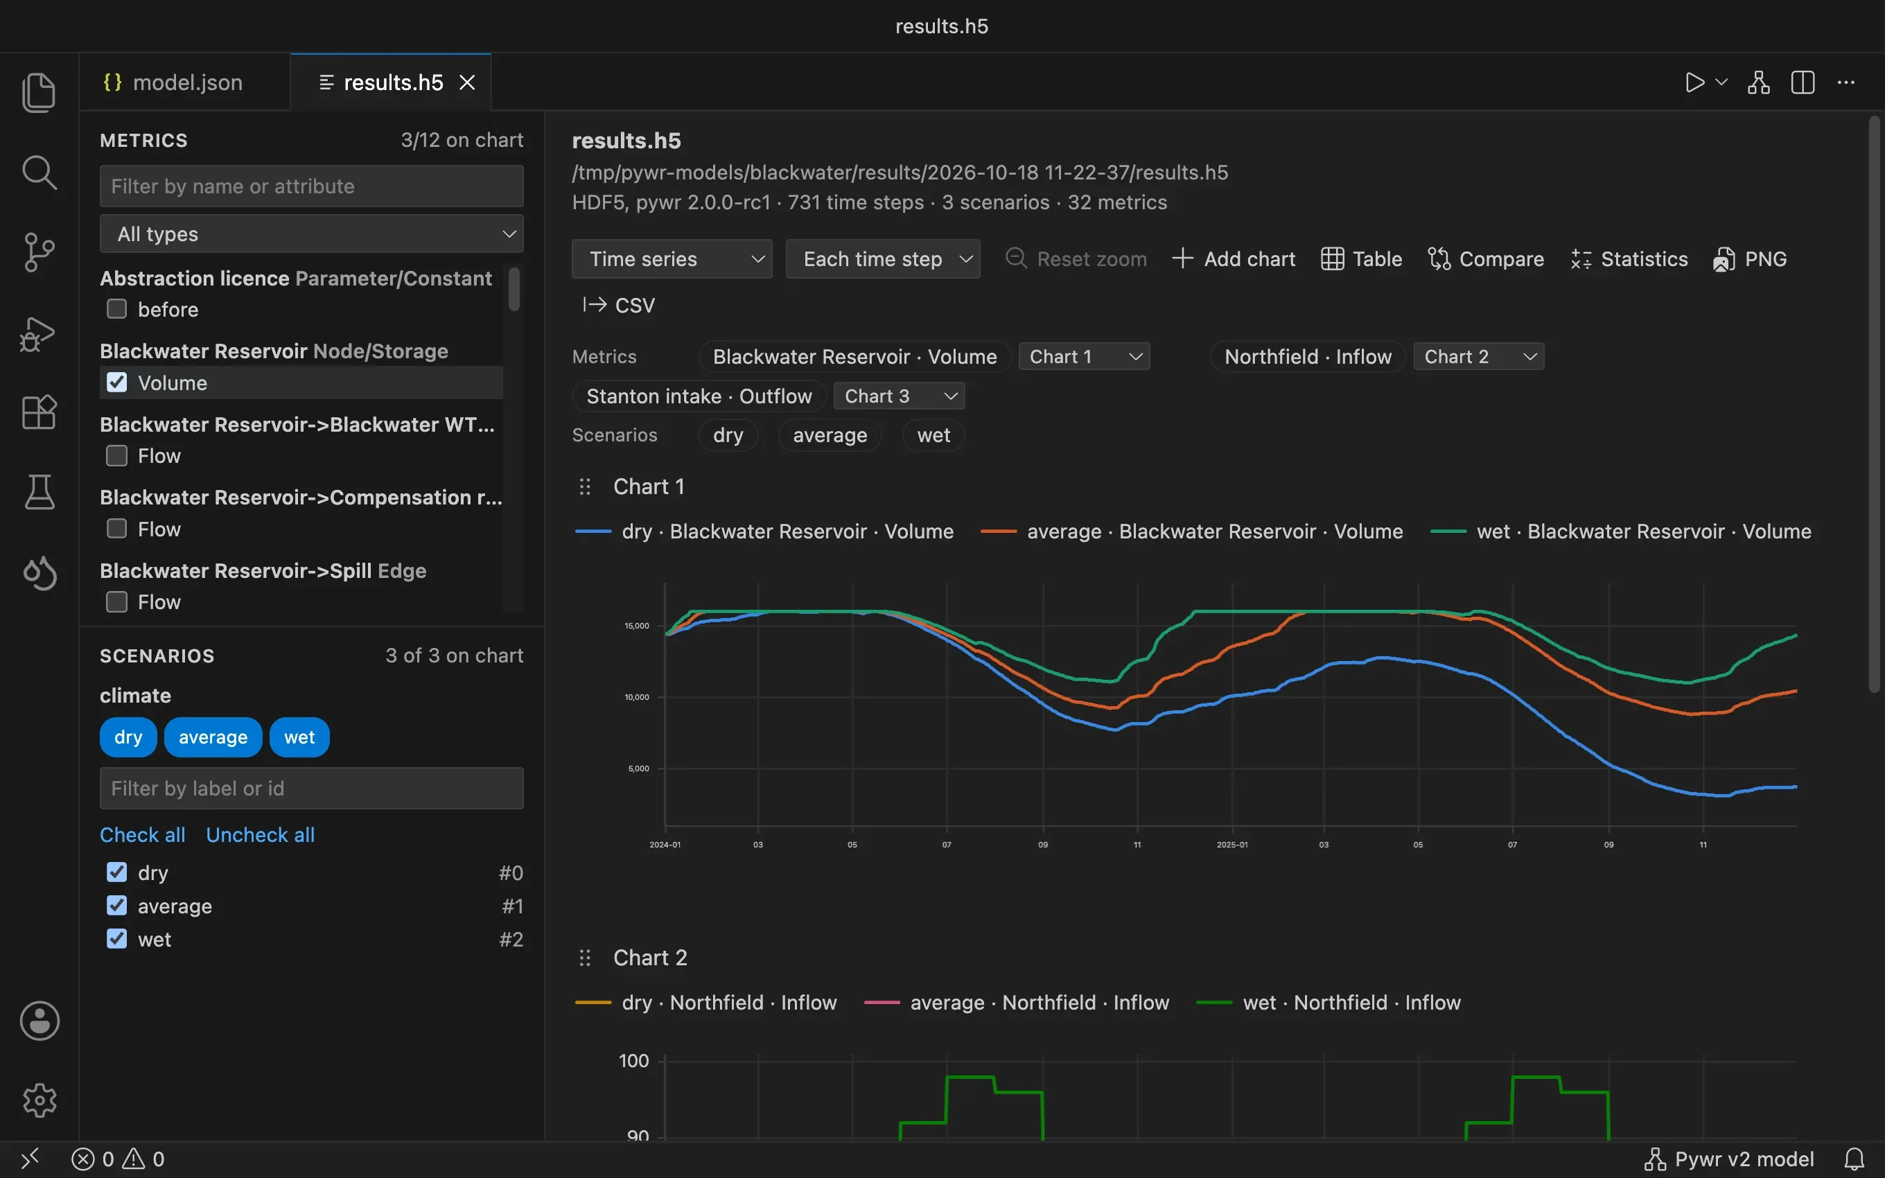Focus the Filter by name or attribute field
This screenshot has height=1178, width=1885.
tap(312, 186)
